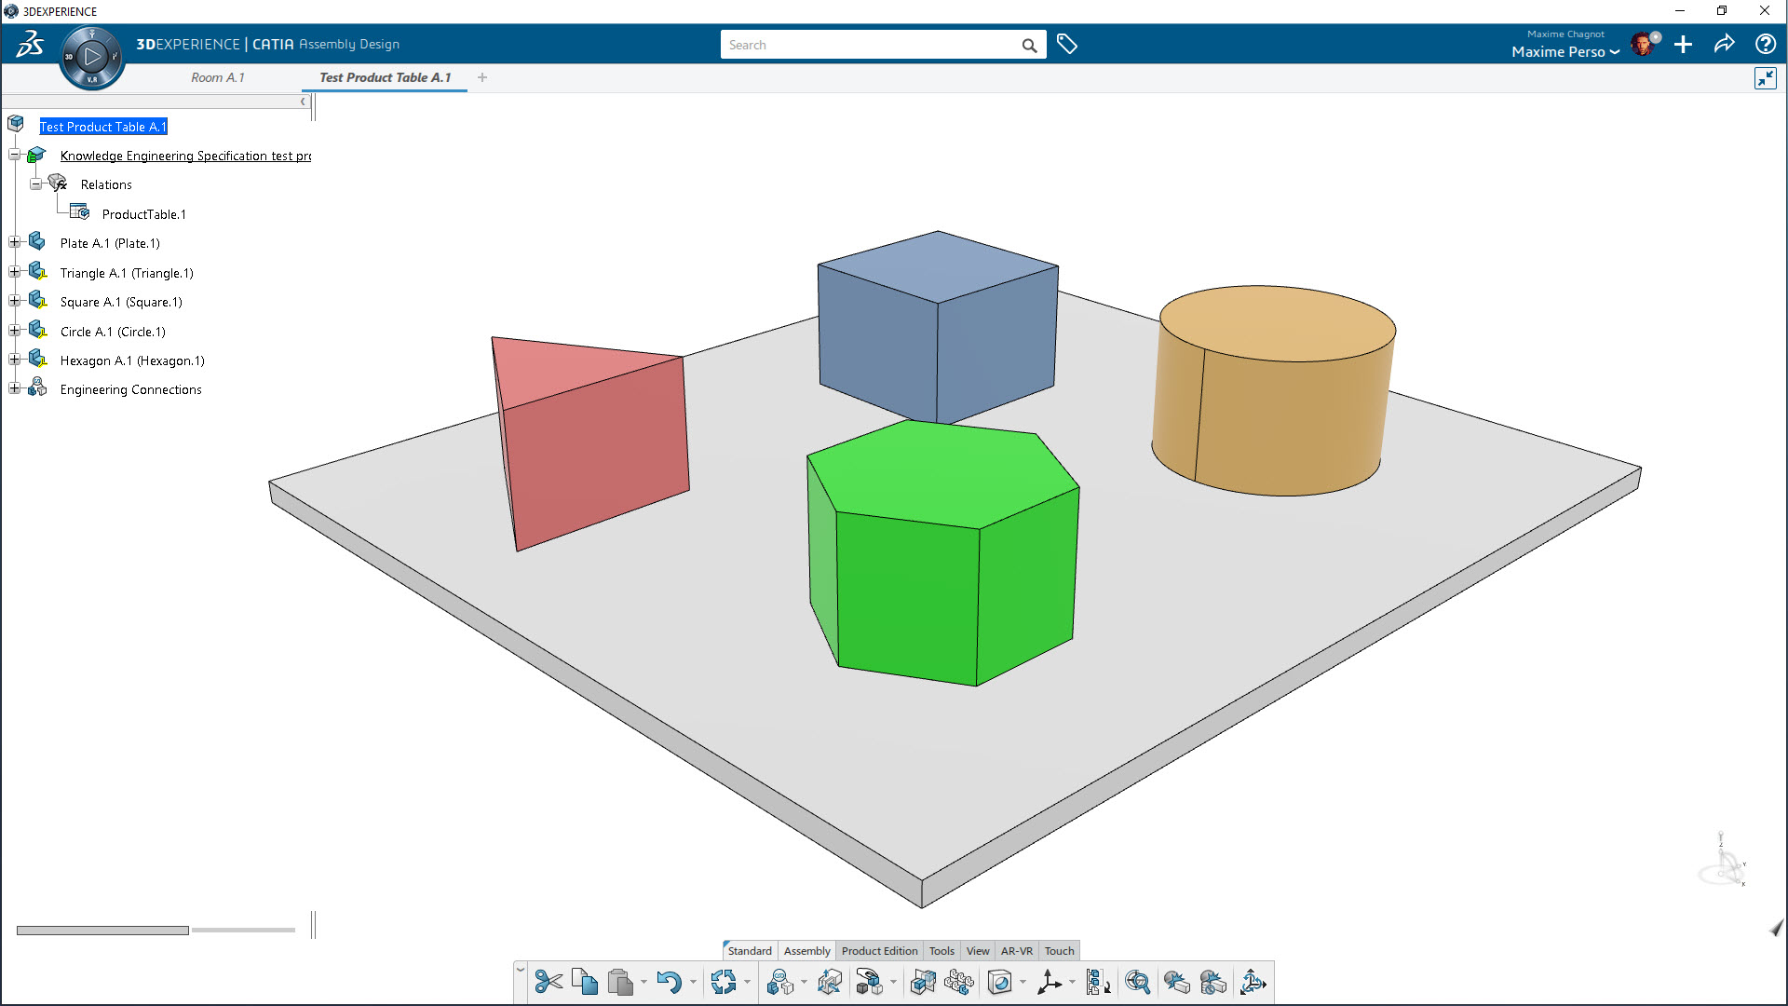This screenshot has width=1788, height=1006.
Task: Click the tree panel horizontal scrollbar
Action: (102, 930)
